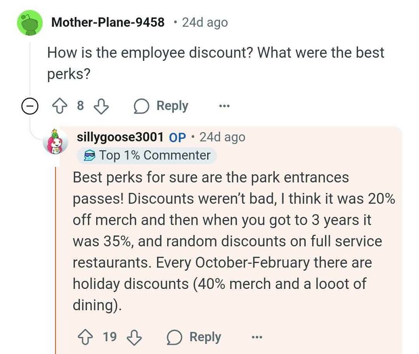Click the speech bubble Reply icon on the top comment
The height and width of the screenshot is (354, 419).
(x=140, y=105)
